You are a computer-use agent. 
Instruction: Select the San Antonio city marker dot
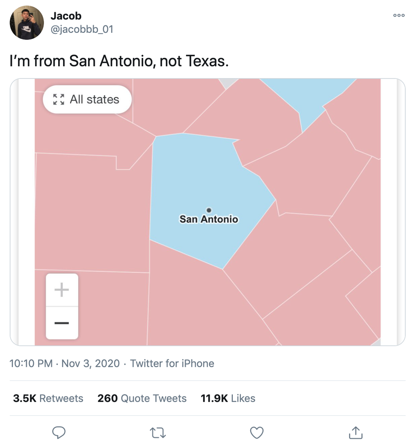point(209,210)
